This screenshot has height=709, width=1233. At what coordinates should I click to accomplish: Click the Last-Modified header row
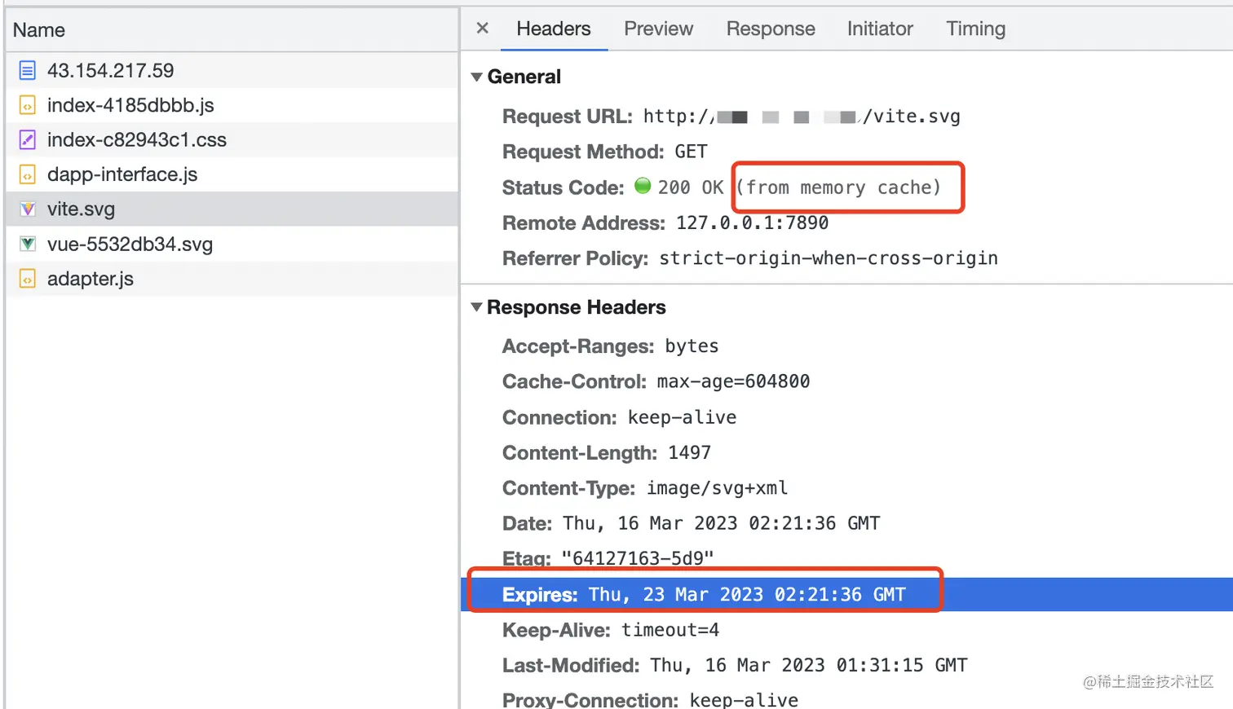coord(846,665)
